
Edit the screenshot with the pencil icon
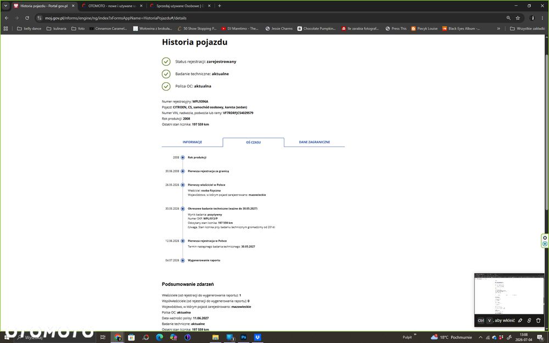[520, 320]
